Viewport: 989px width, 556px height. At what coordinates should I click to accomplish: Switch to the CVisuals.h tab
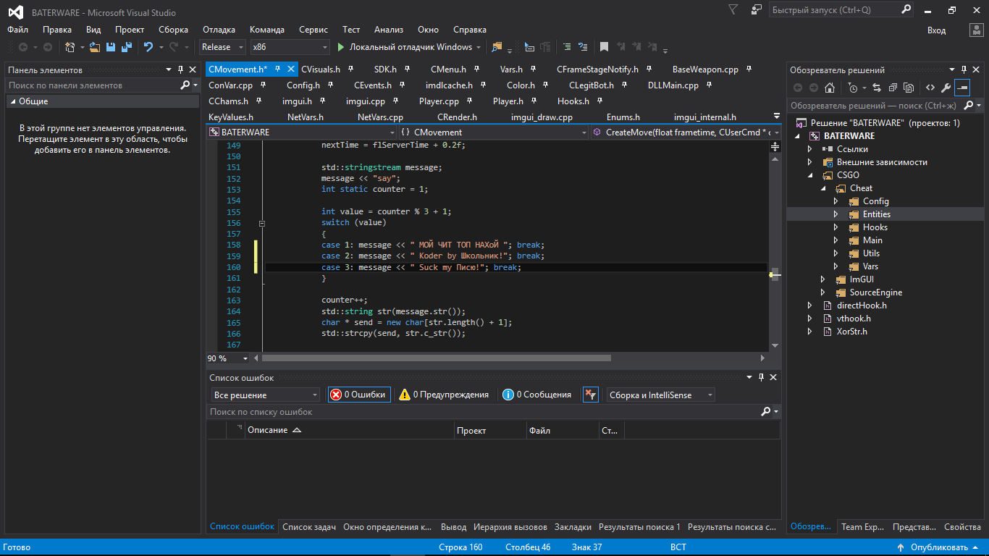tap(320, 69)
